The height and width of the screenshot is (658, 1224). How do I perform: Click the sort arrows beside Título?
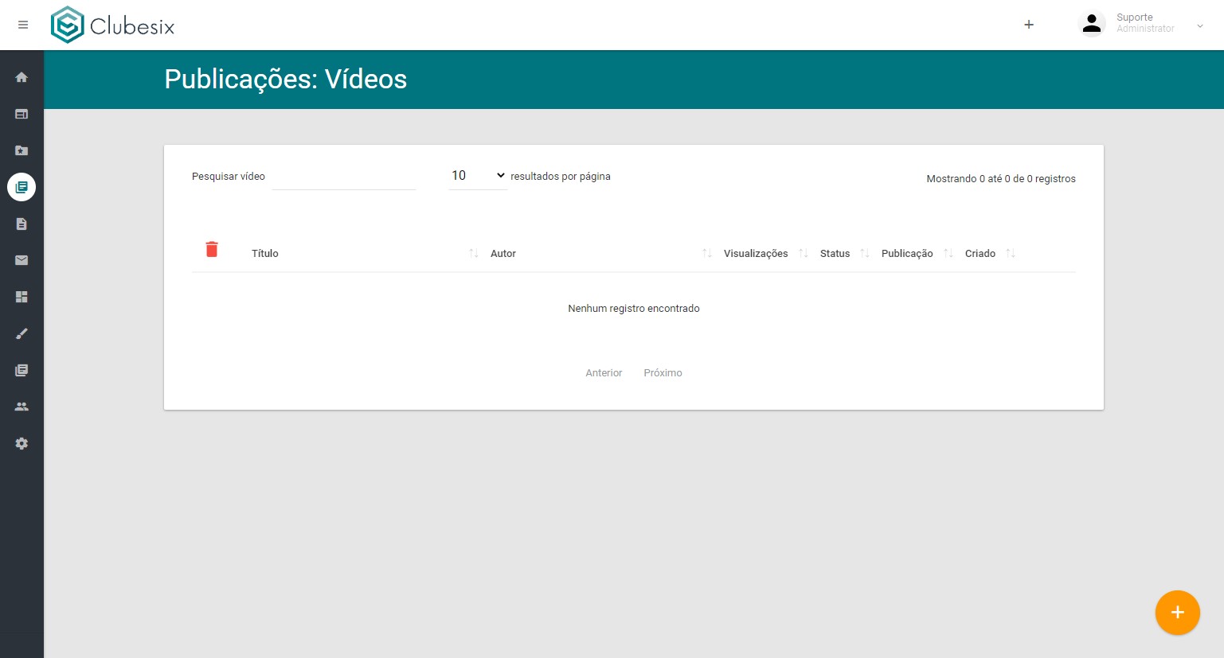coord(474,253)
